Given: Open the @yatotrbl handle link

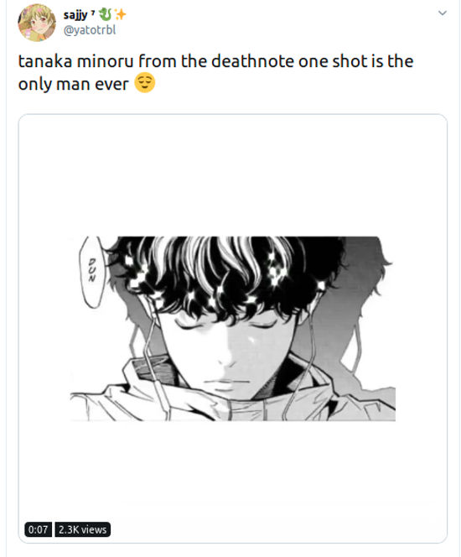Looking at the screenshot, I should coord(90,30).
